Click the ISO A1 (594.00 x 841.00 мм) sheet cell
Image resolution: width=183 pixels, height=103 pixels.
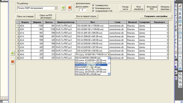click(x=93, y=36)
